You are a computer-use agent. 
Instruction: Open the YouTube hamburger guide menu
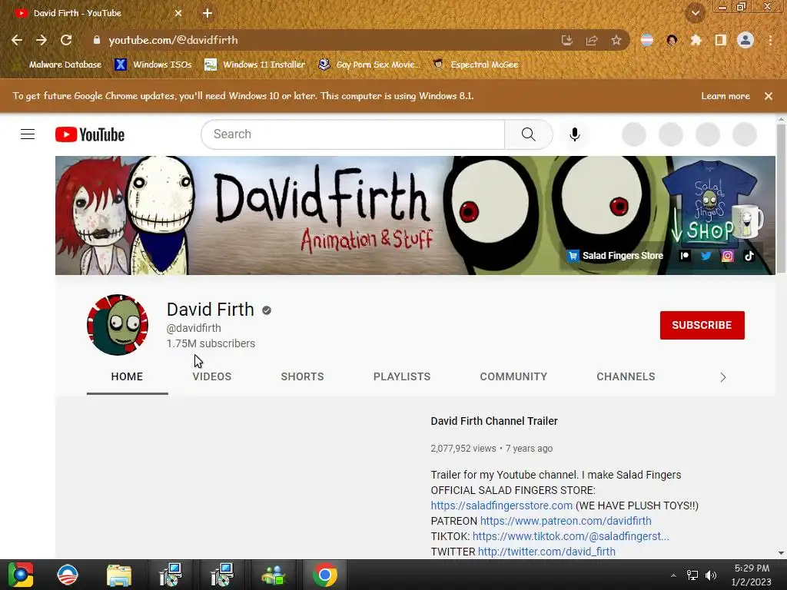pos(28,134)
